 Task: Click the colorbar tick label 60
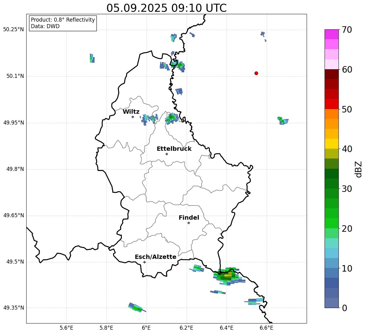[347, 70]
